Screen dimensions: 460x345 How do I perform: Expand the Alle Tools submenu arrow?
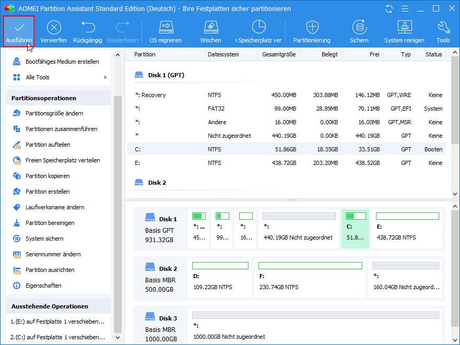click(105, 77)
